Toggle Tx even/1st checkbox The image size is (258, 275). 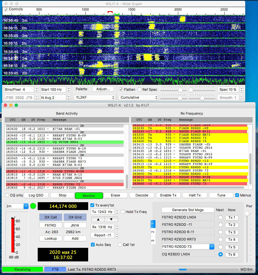pos(92,205)
